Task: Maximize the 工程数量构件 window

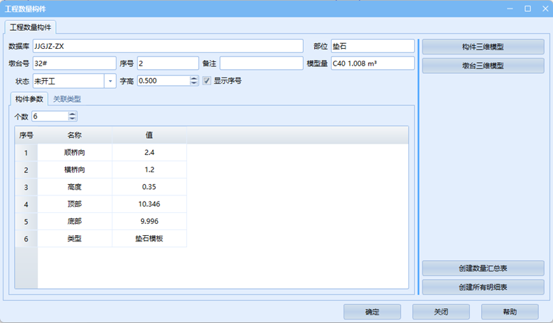Action: (527, 8)
